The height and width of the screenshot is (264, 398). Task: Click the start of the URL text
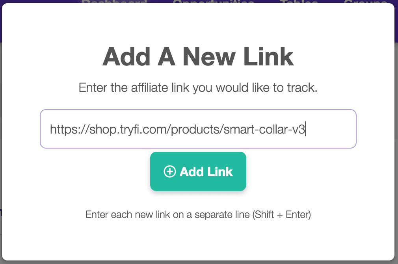(x=50, y=129)
